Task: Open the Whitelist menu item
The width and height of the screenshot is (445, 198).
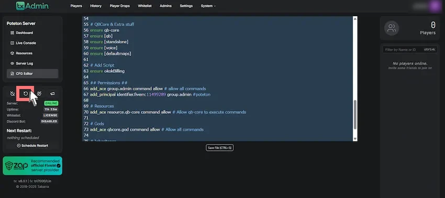Action: point(144,6)
